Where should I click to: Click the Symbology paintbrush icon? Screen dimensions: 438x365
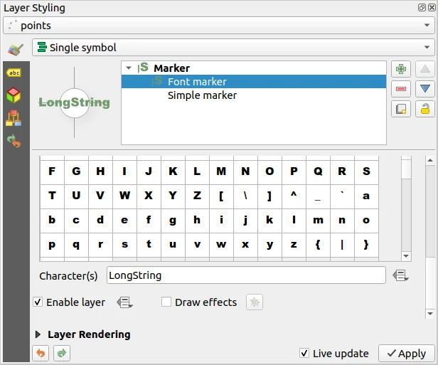15,49
